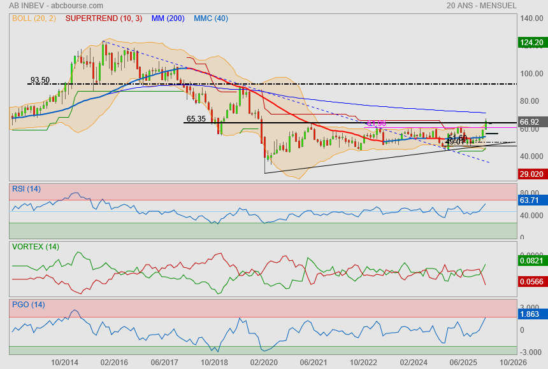The image size is (548, 369).
Task: Click the 93.50 resistance level label
Action: click(x=40, y=80)
